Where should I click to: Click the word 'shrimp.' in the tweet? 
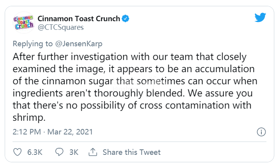point(29,118)
